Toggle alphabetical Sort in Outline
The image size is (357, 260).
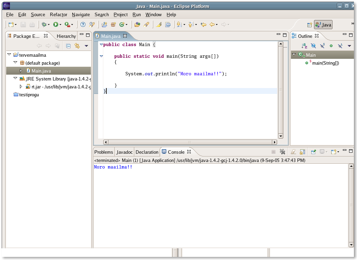coord(304,46)
